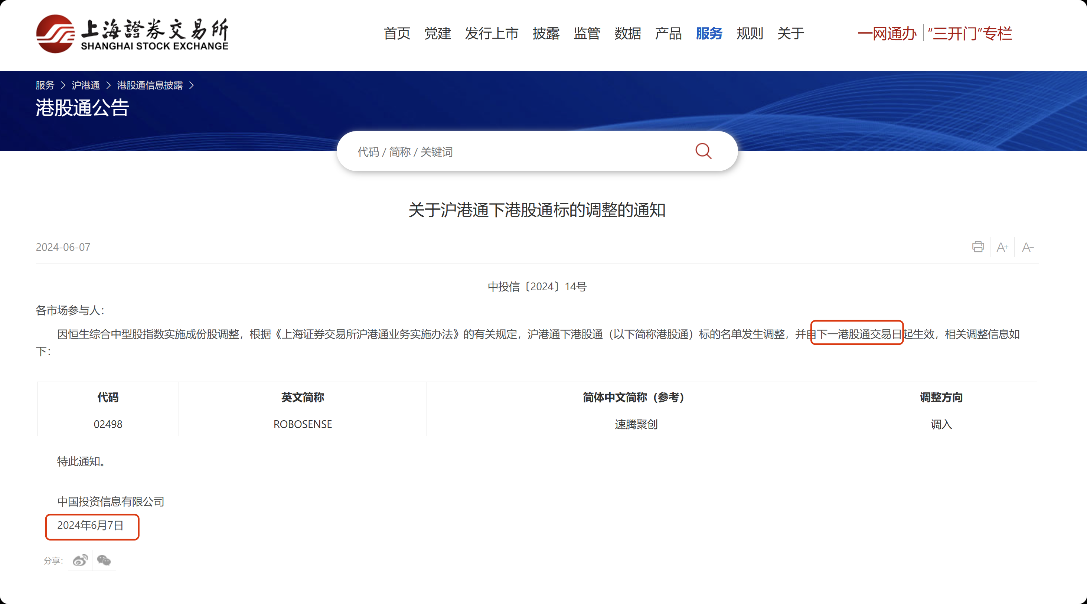The width and height of the screenshot is (1087, 604).
Task: Decrease font size with A- icon
Action: [1028, 247]
